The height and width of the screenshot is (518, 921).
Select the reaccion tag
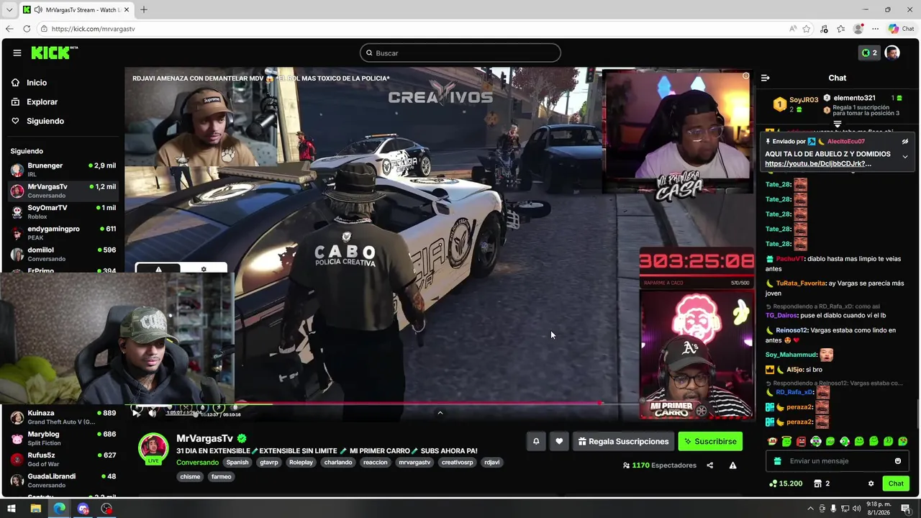(x=375, y=463)
